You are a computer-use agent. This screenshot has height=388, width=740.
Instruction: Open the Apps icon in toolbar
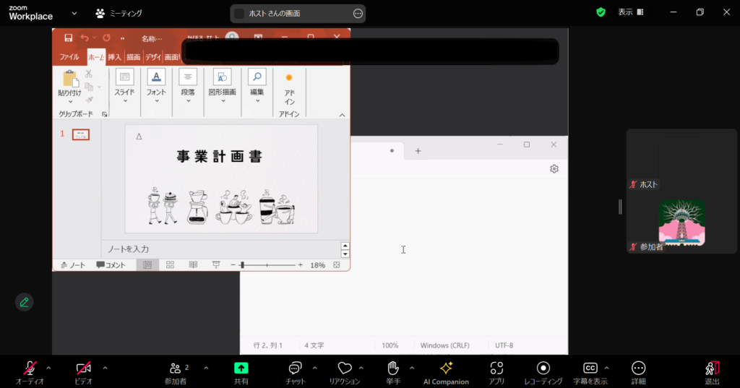[496, 368]
